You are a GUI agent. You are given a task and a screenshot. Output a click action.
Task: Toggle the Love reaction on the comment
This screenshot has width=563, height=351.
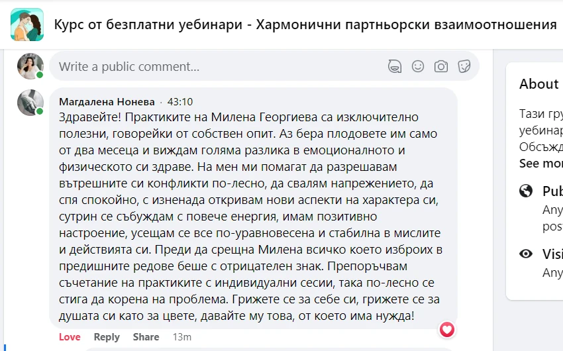coord(70,337)
